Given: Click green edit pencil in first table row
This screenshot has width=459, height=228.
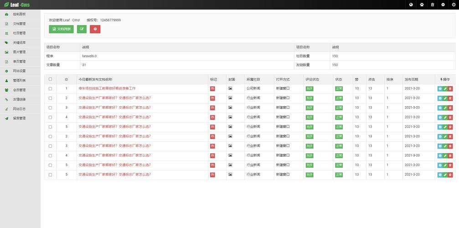Looking at the screenshot, I should pos(445,88).
